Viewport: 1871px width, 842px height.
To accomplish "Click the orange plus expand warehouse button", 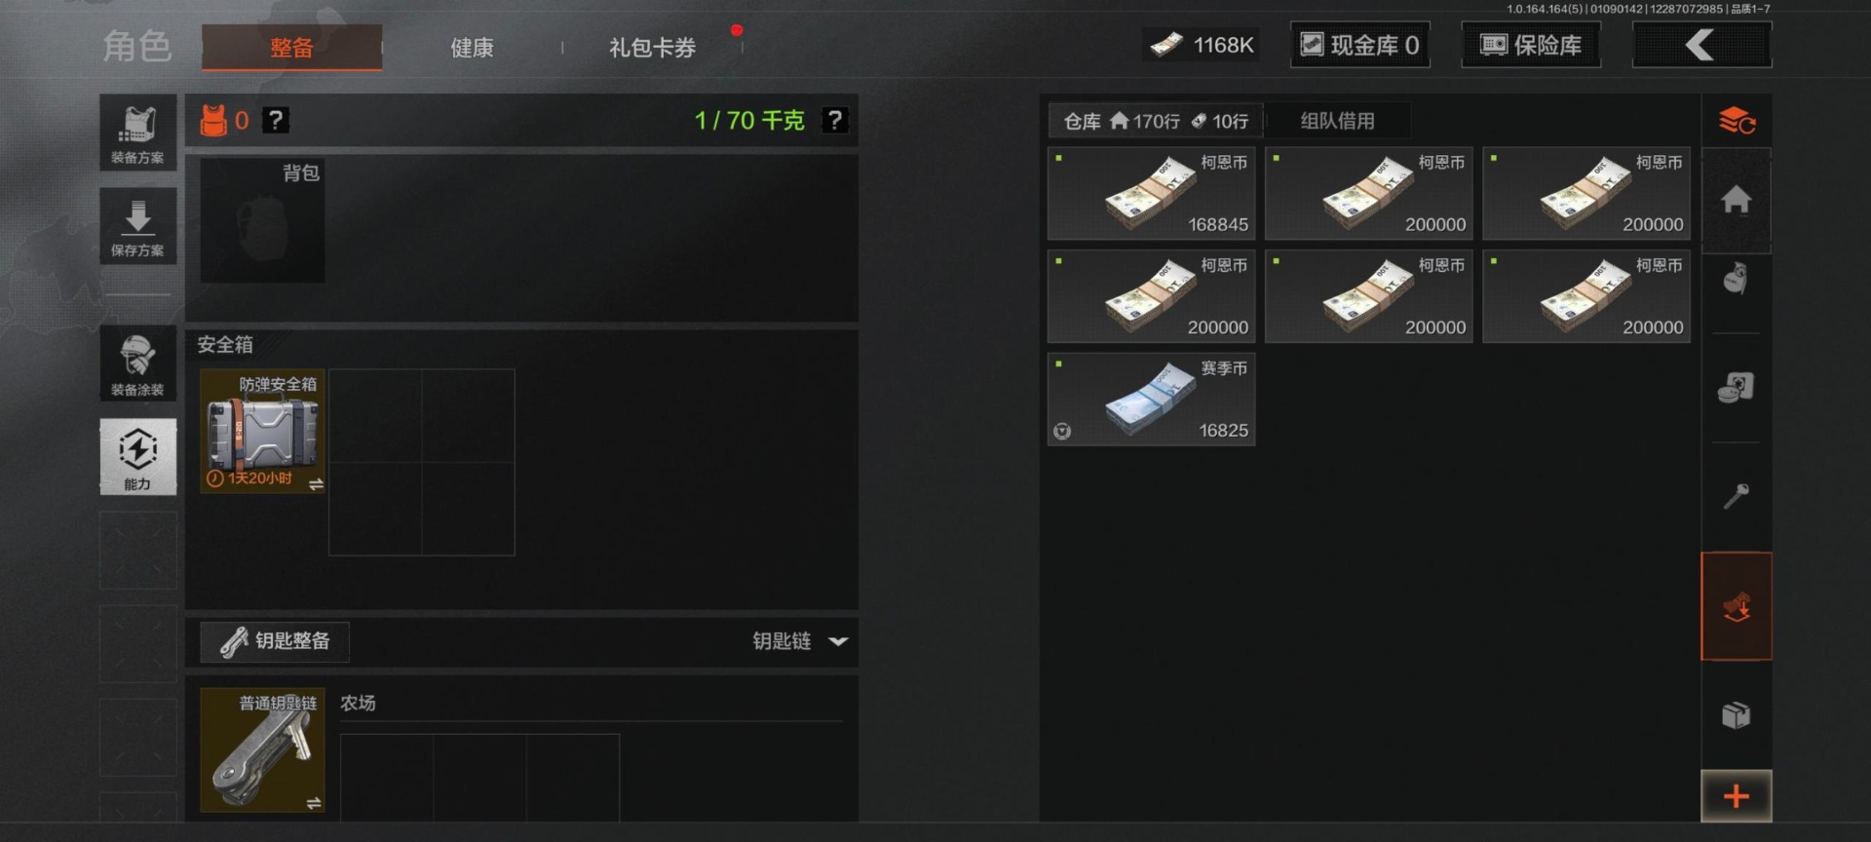I will click(x=1736, y=796).
